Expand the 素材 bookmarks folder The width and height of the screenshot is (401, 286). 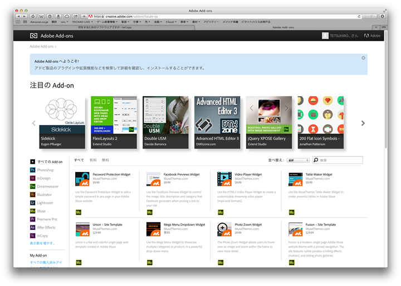click(196, 22)
